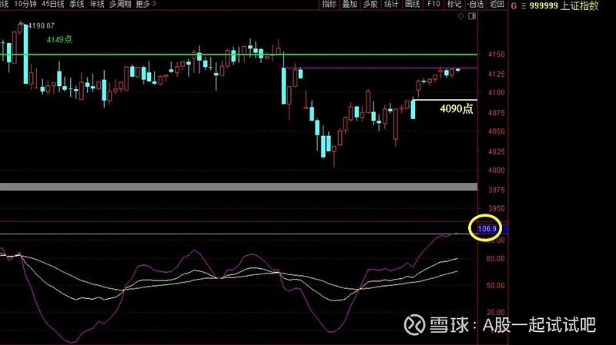616x345 pixels.
Task: Click the gray horizontal band near 3975
Action: (x=239, y=187)
